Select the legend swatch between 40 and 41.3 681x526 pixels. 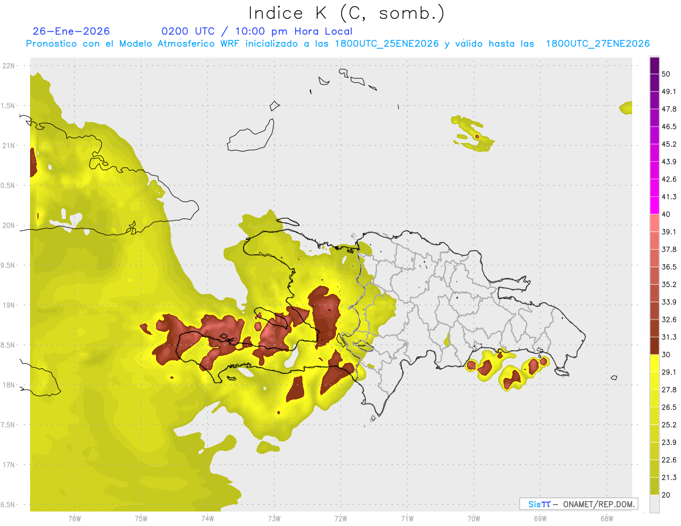click(654, 205)
